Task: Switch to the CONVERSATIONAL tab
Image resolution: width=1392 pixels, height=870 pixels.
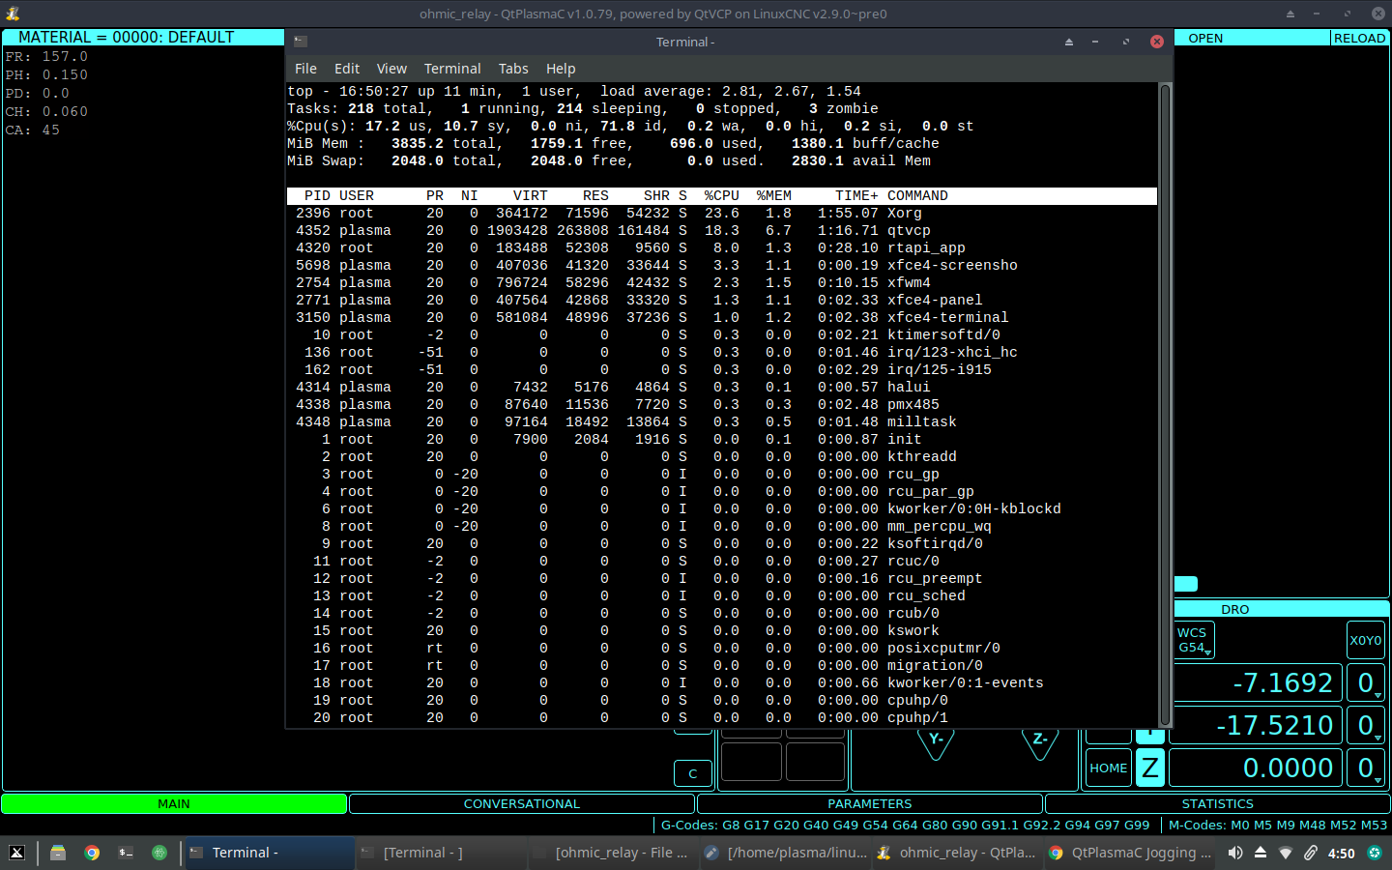Action: pyautogui.click(x=522, y=803)
